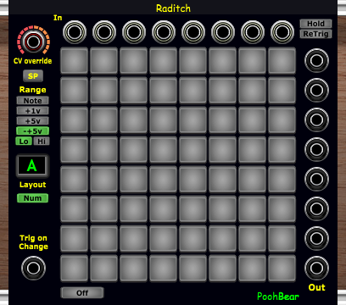Select the -+5v range

coord(32,131)
